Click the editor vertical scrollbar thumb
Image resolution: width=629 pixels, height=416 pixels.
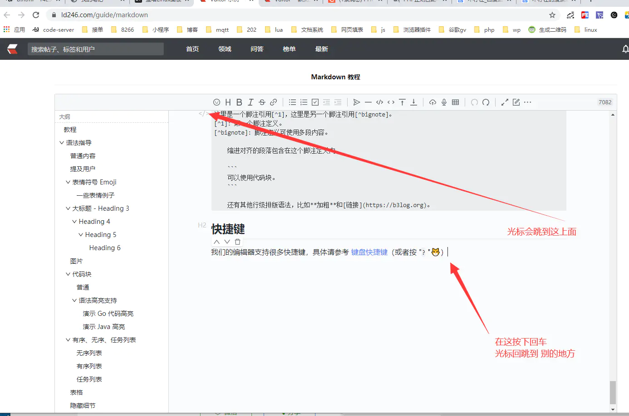[x=613, y=392]
